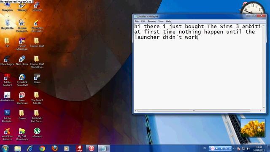Select the avast! Free Antivirus shortcut
The width and height of the screenshot is (270, 152).
coord(7,134)
